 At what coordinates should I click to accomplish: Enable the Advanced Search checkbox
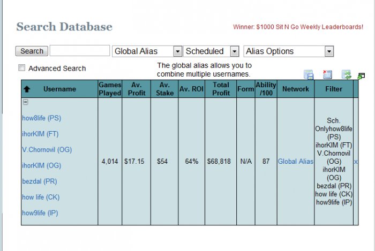tap(22, 68)
